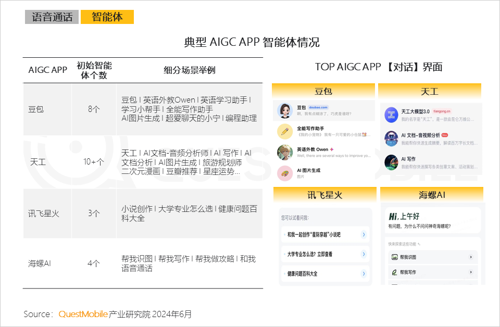Click the 典型 AIGC APP 智能体情况 title

click(x=252, y=42)
